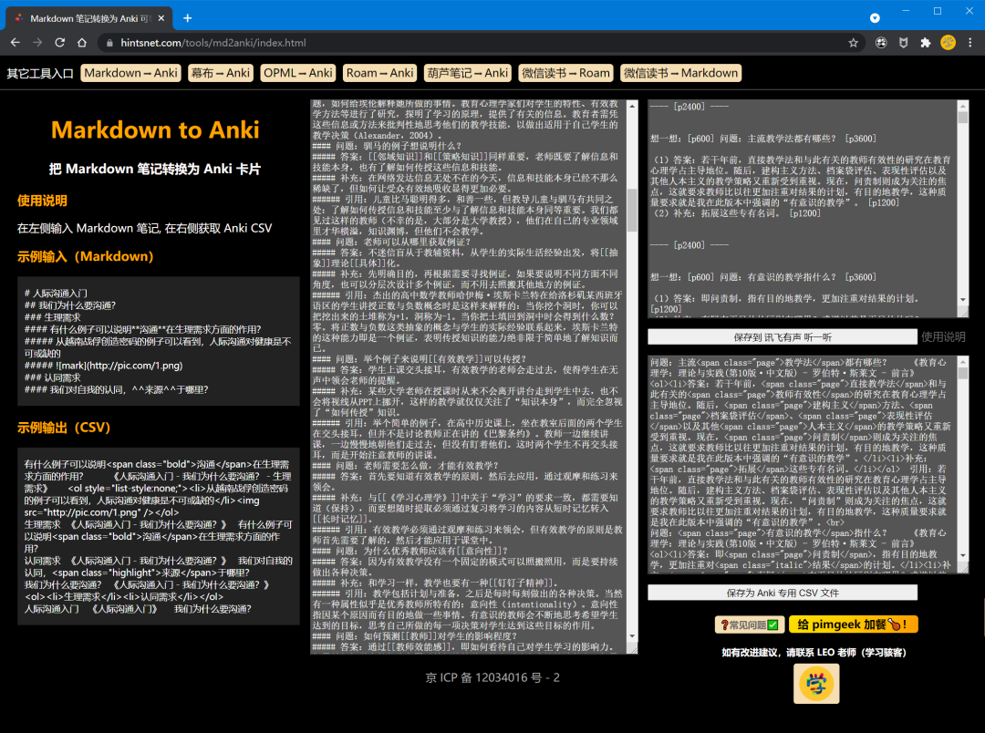
Task: Click the shield extension icon
Action: tap(903, 43)
